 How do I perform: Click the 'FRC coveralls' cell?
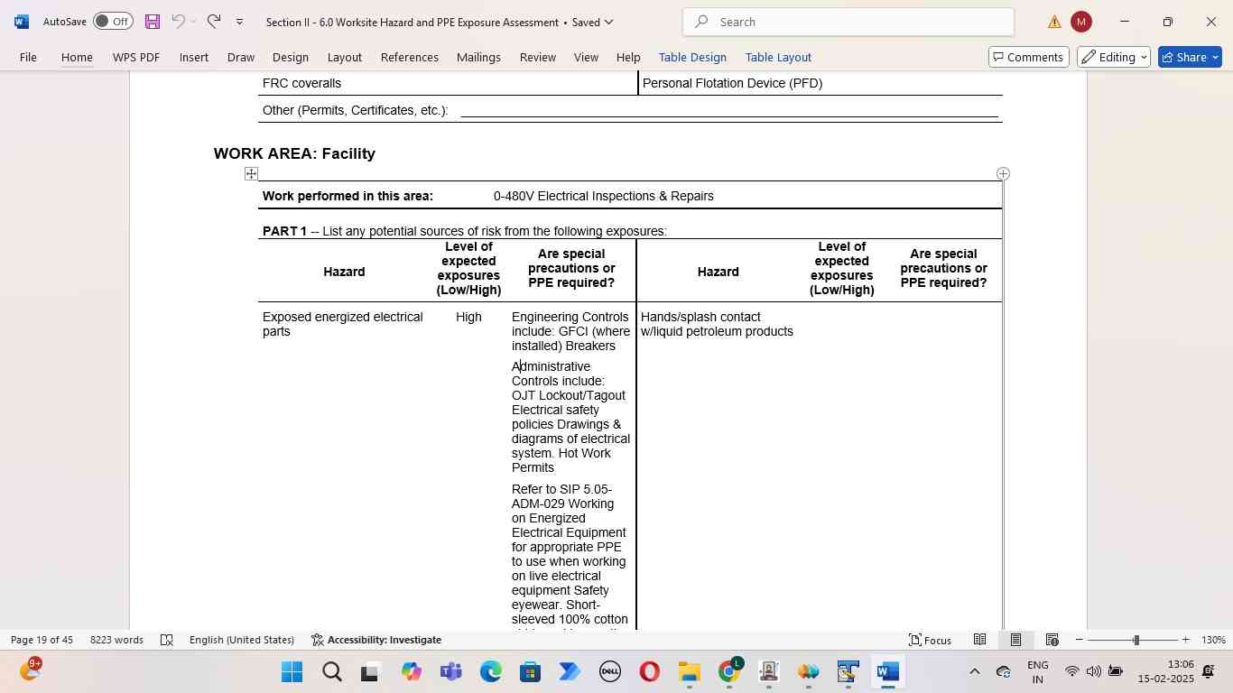[301, 83]
